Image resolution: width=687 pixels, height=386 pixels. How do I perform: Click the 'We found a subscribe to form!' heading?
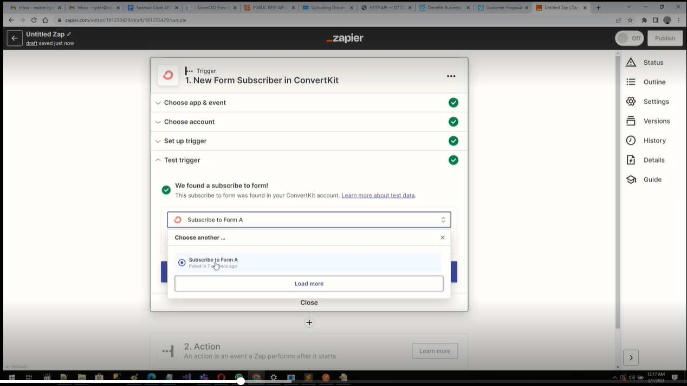(222, 185)
